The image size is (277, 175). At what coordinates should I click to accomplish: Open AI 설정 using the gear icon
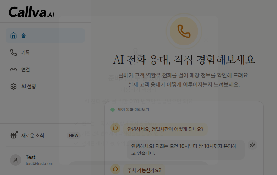(x=13, y=87)
